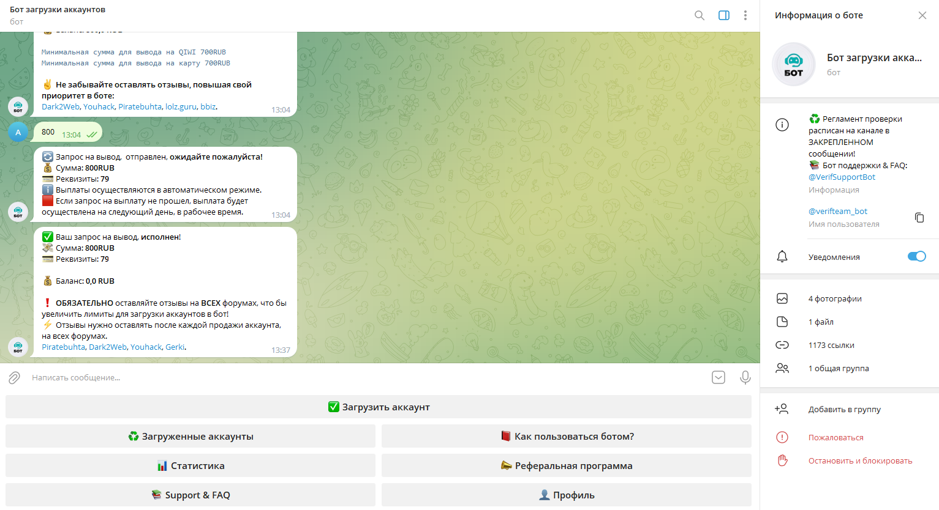The height and width of the screenshot is (510, 939).
Task: Open Загруженные аккаунты
Action: coord(190,437)
